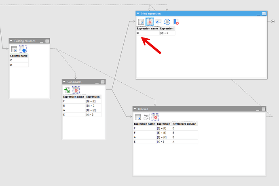The image size is (279, 186).
Task: Maximize the Candidates table
Action: (x=103, y=82)
